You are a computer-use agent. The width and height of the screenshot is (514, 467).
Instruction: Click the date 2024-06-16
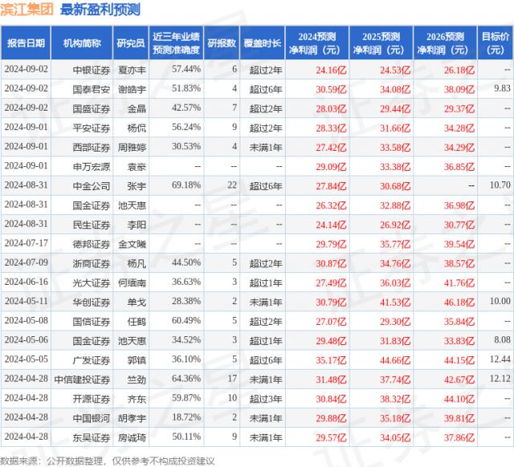click(x=27, y=282)
